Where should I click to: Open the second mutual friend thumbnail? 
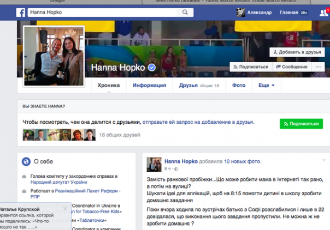pos(41,135)
